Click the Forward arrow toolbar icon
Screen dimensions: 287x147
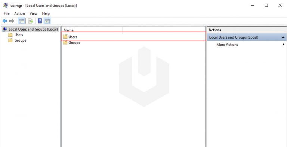pos(12,21)
